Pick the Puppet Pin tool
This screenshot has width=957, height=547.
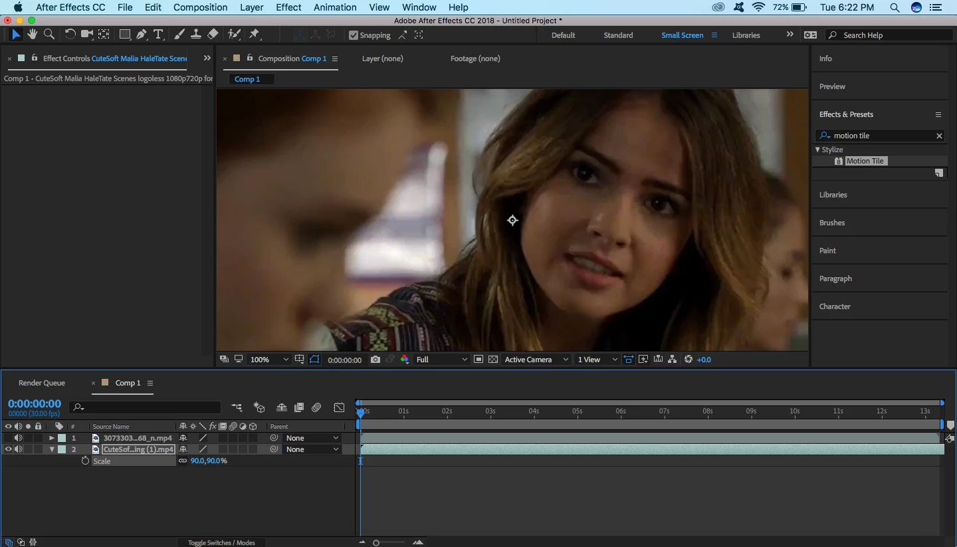pos(255,34)
